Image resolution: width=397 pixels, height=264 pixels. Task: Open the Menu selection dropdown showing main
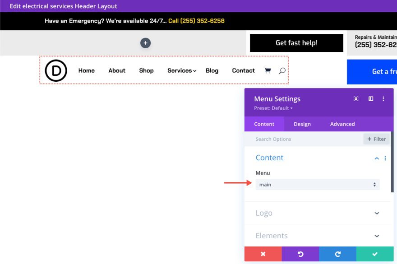(x=318, y=185)
